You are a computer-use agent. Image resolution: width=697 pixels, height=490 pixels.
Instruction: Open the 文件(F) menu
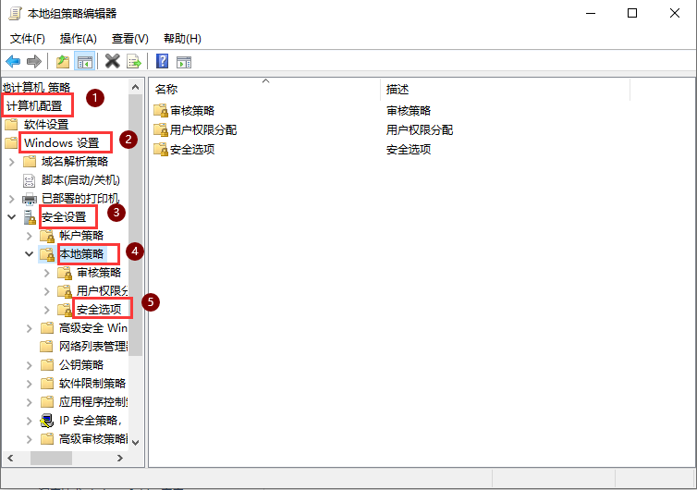click(27, 39)
